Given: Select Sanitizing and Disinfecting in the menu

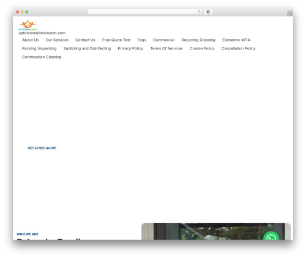Looking at the screenshot, I should tap(87, 49).
